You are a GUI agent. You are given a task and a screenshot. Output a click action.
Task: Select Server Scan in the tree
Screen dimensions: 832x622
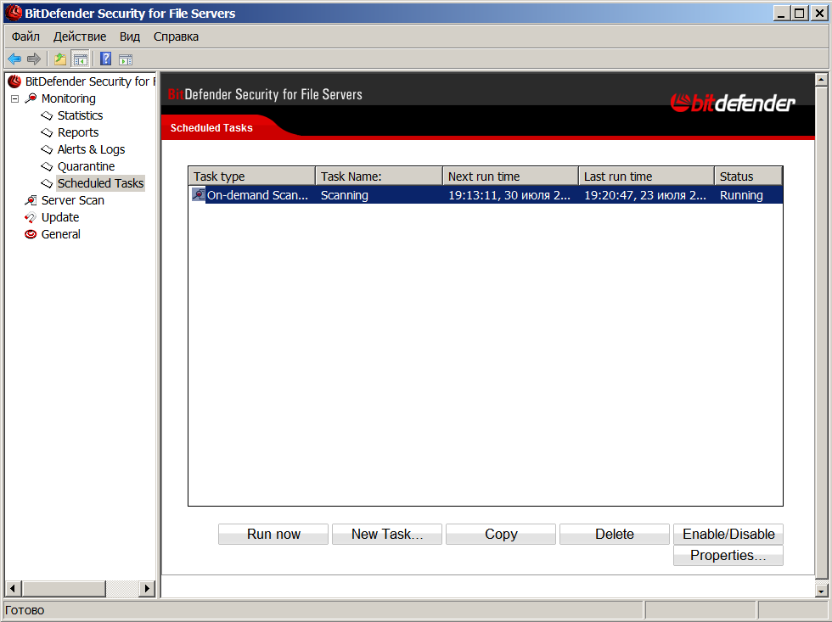pos(73,200)
